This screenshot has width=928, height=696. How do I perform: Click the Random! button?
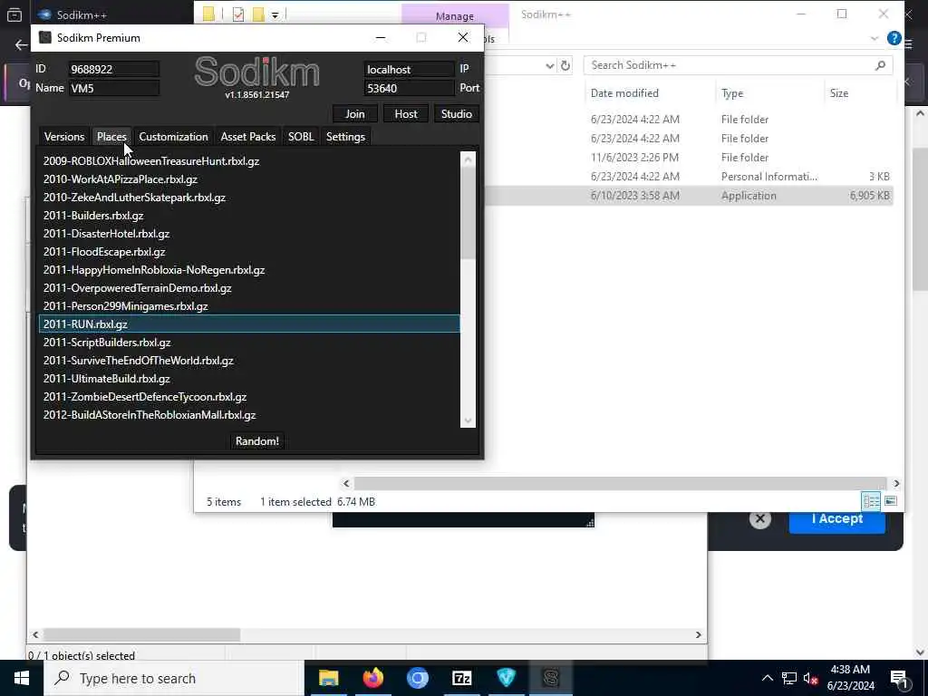click(256, 441)
